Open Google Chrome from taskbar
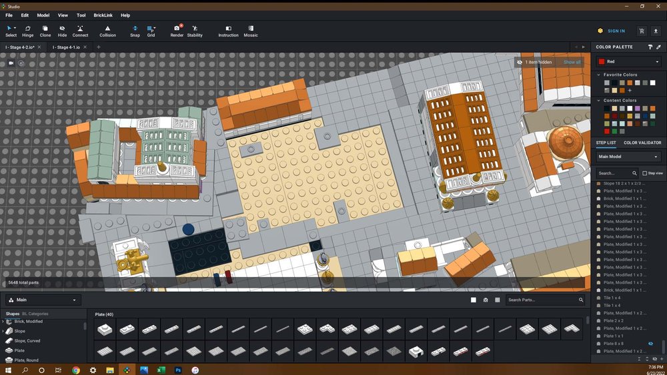The image size is (667, 375). pos(76,370)
